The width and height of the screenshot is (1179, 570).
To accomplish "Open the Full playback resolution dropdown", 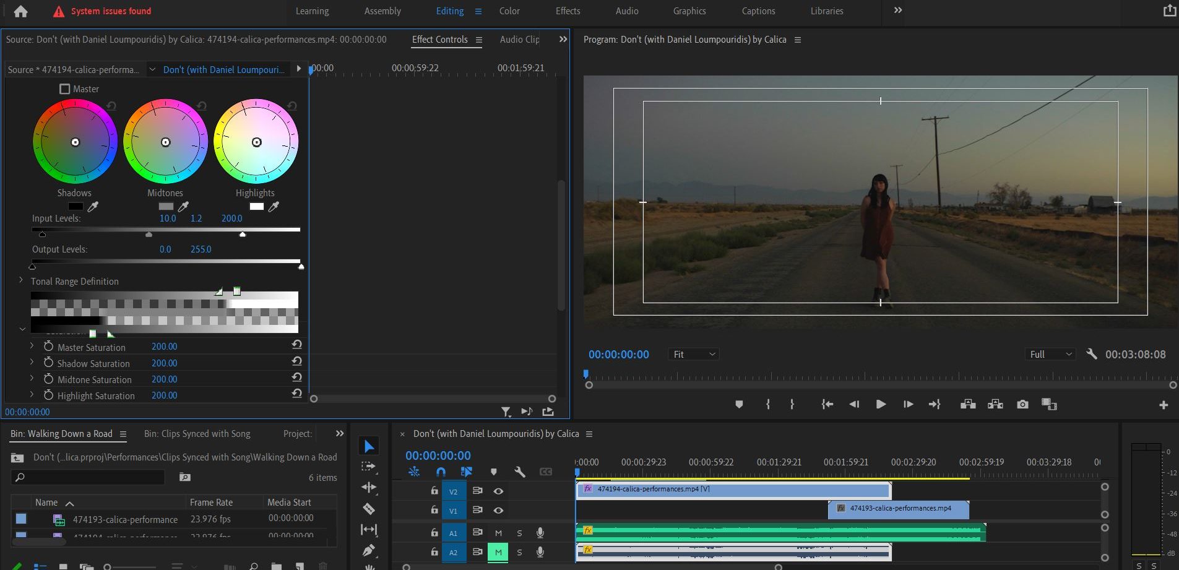I will click(1050, 354).
